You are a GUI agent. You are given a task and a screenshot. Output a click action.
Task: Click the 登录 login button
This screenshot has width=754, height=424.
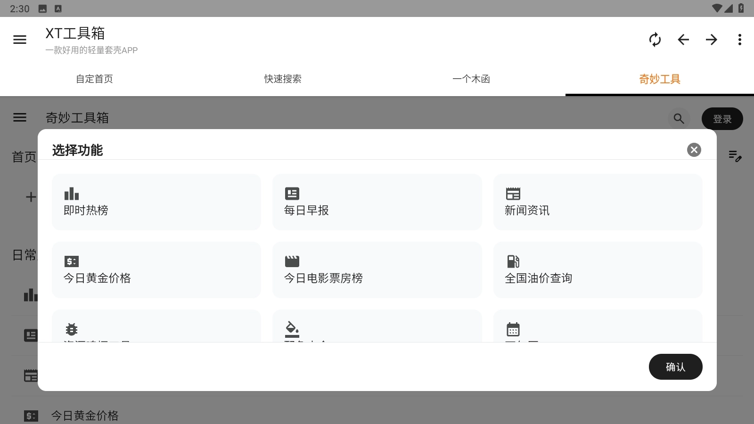[x=722, y=119]
